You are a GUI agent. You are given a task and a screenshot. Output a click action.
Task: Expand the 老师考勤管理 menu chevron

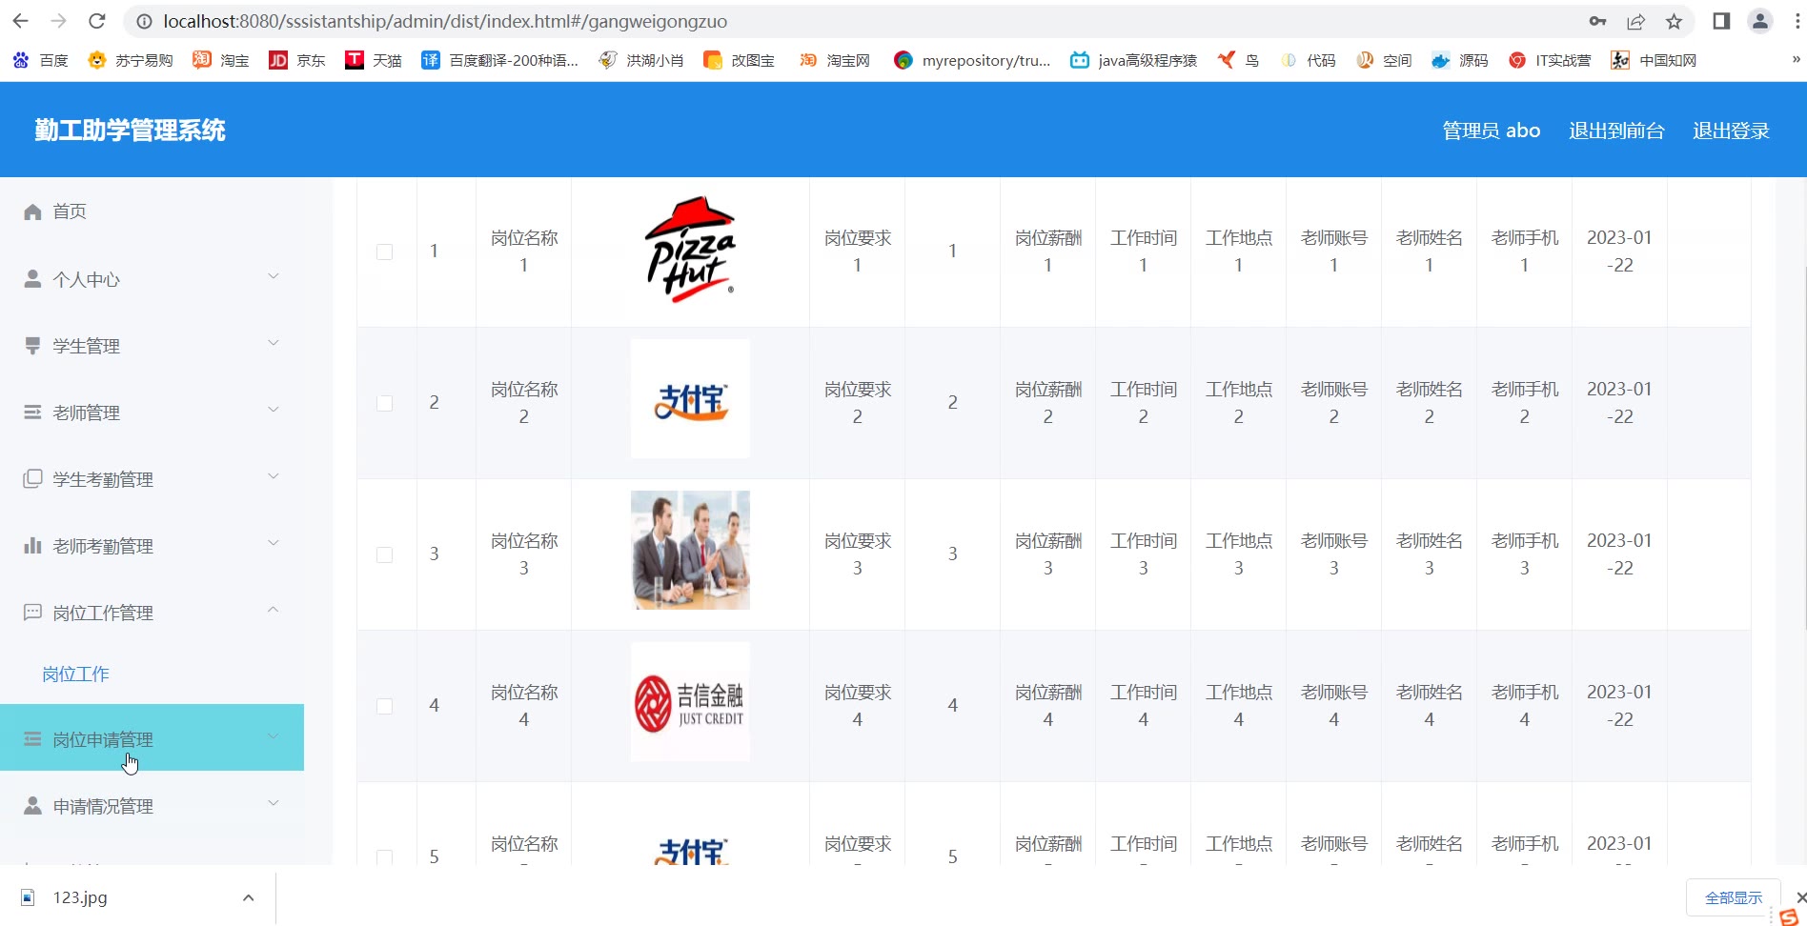click(274, 543)
